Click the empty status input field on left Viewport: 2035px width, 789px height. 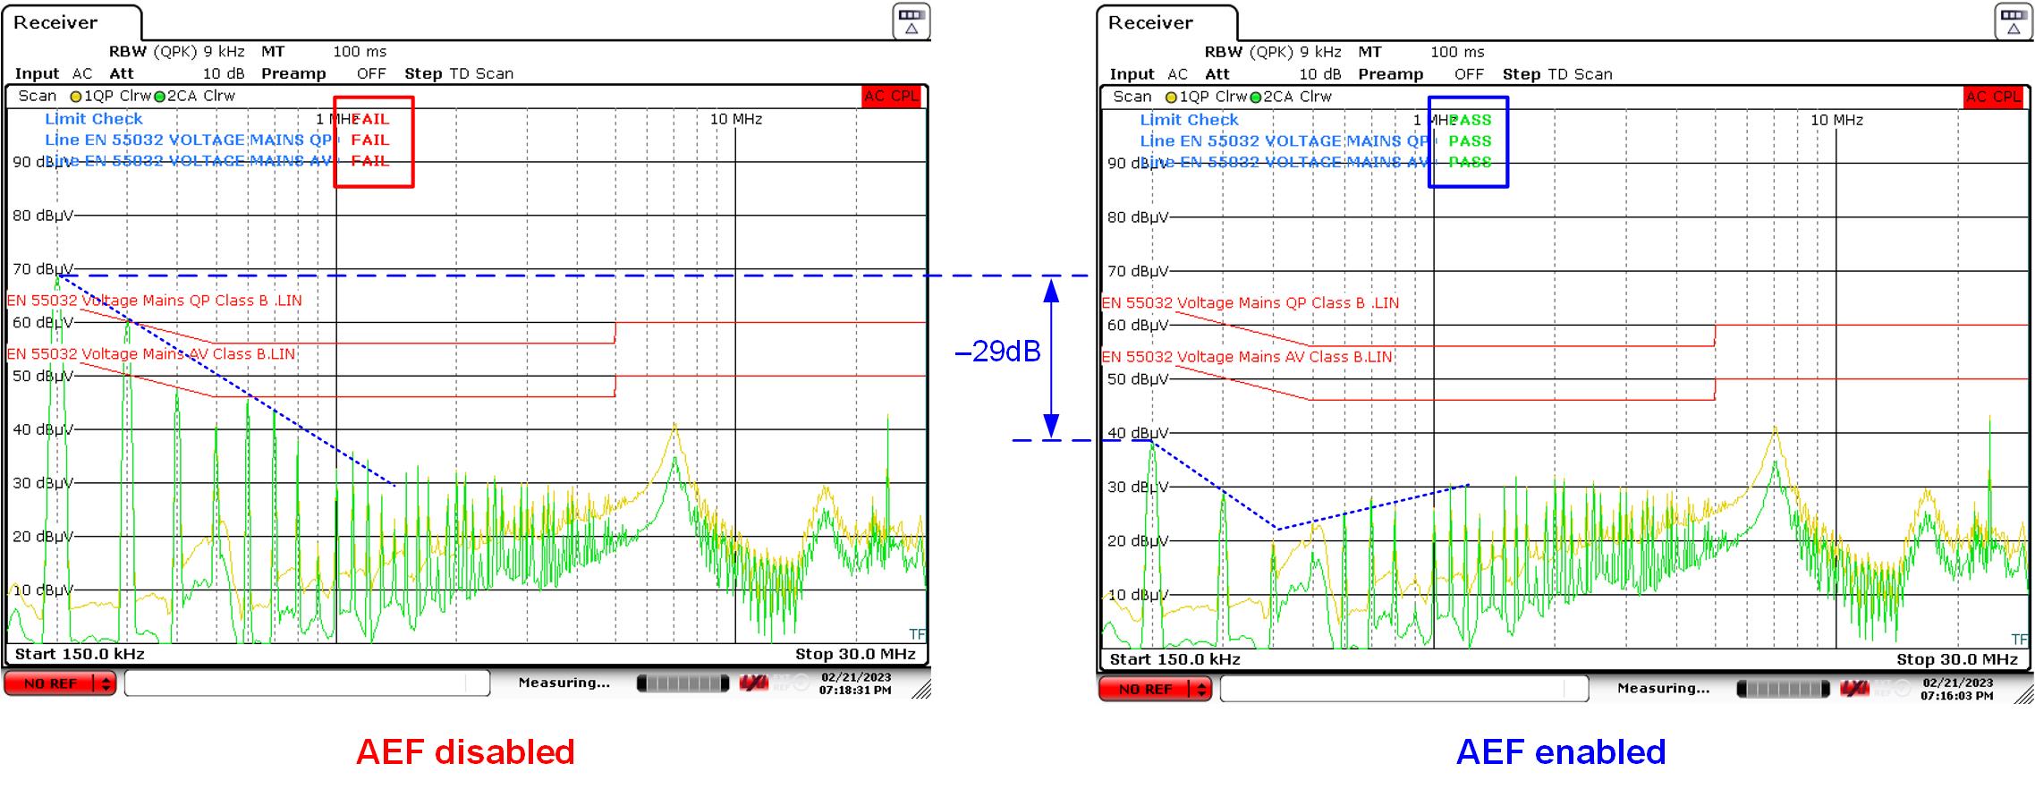[307, 683]
